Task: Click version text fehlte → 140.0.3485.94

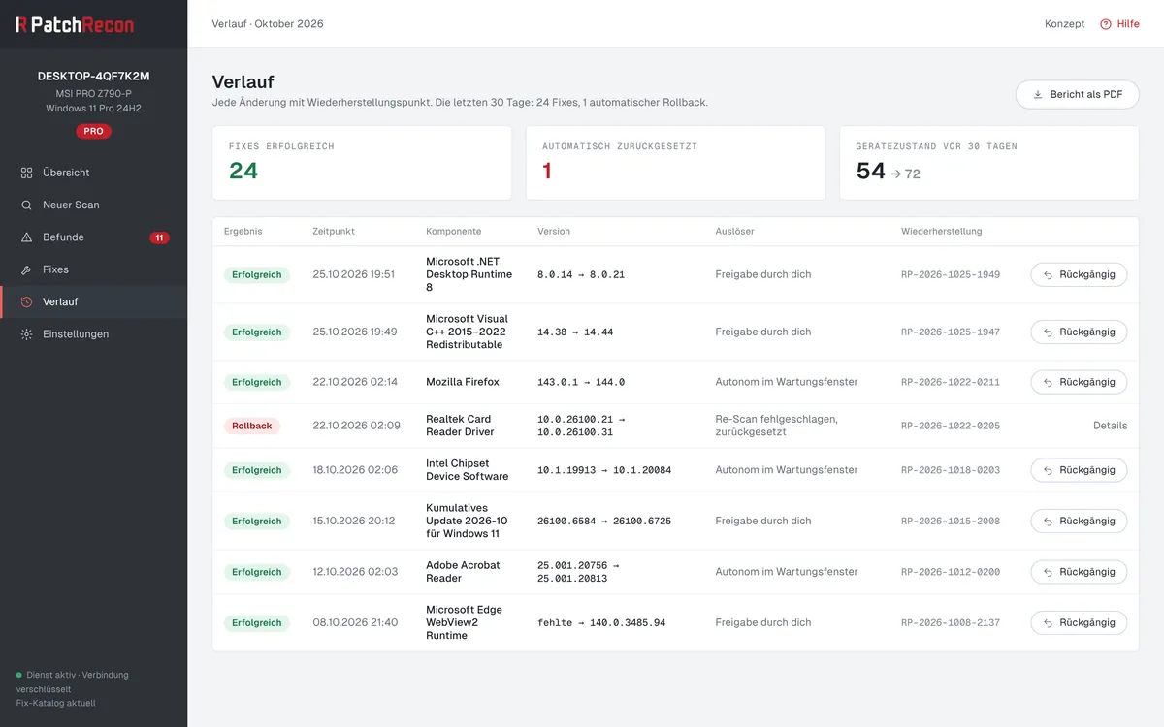Action: pos(601,623)
